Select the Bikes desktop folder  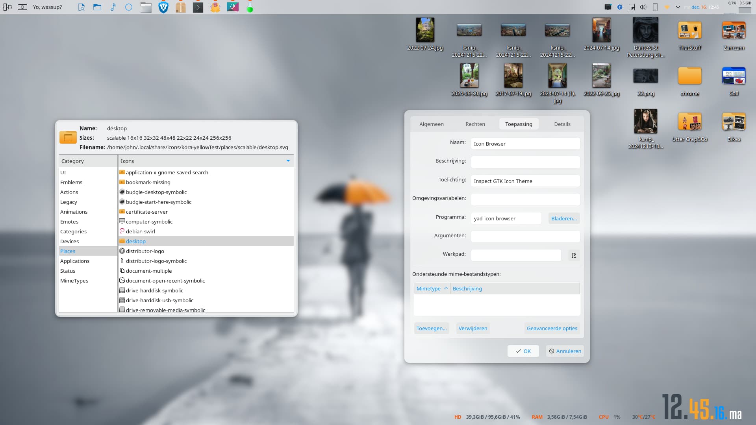click(x=734, y=126)
